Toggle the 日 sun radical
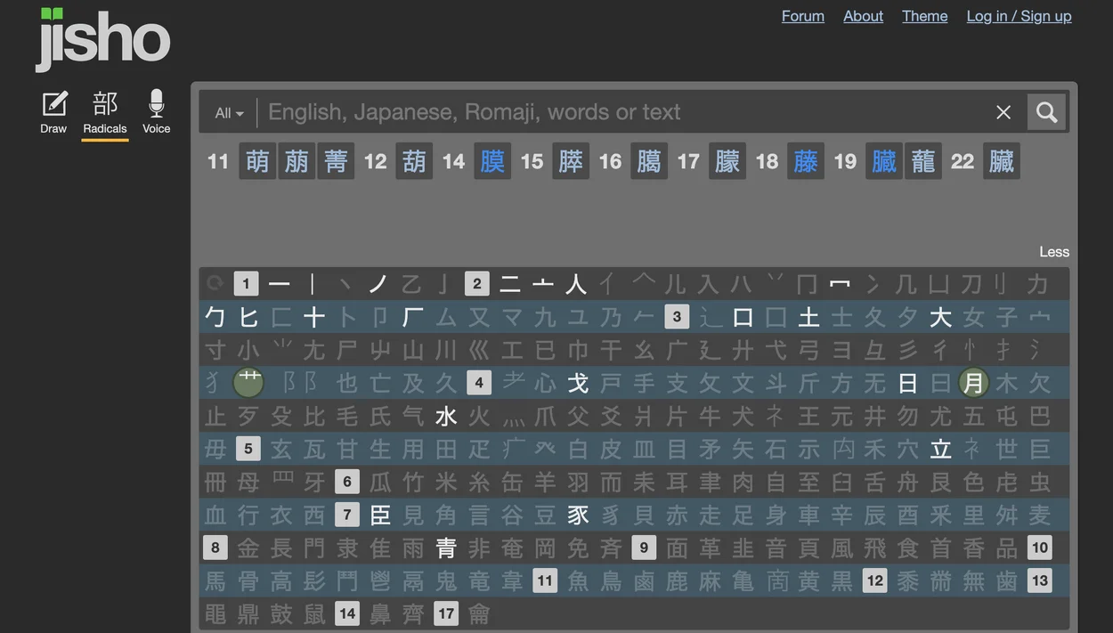Image resolution: width=1113 pixels, height=633 pixels. tap(908, 383)
